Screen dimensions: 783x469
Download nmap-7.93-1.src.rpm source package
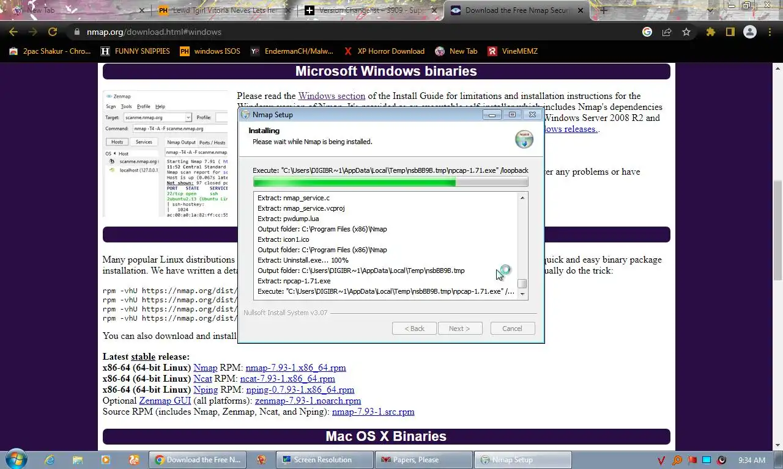pyautogui.click(x=373, y=412)
